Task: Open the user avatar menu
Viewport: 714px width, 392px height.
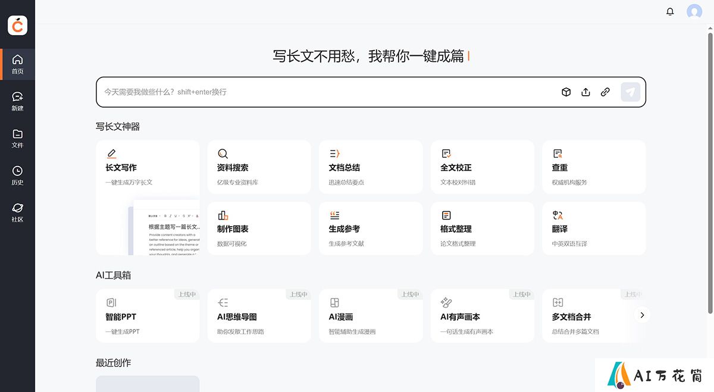Action: coord(694,11)
